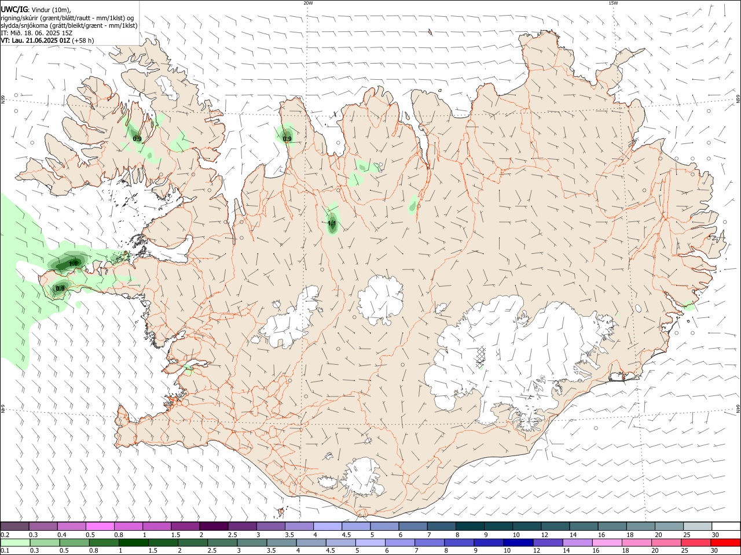Select the bright pink 0.5 swatch in upper legend row
Screen dimensions: 741x555
click(100, 527)
